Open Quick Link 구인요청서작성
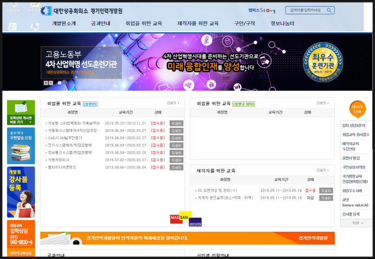The image size is (375, 259). [353, 167]
